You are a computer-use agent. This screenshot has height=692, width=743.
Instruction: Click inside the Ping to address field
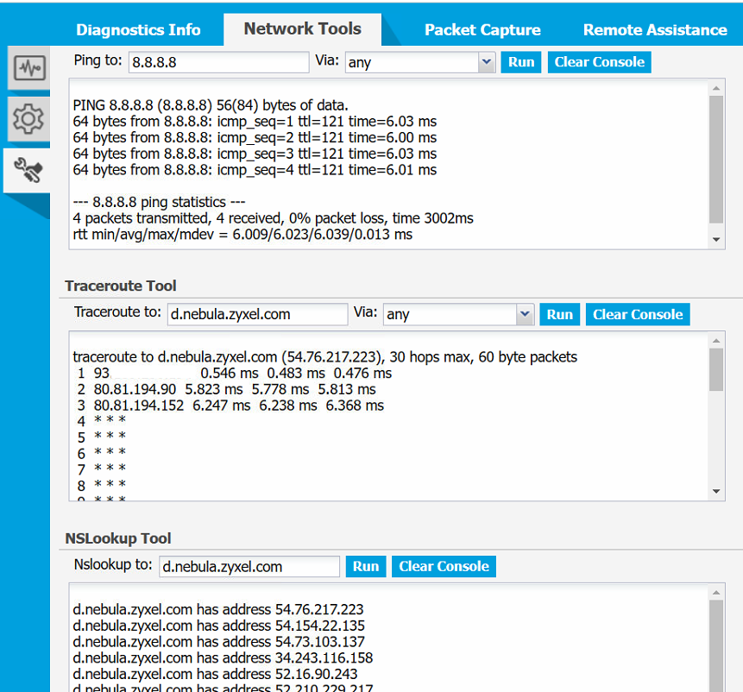217,61
